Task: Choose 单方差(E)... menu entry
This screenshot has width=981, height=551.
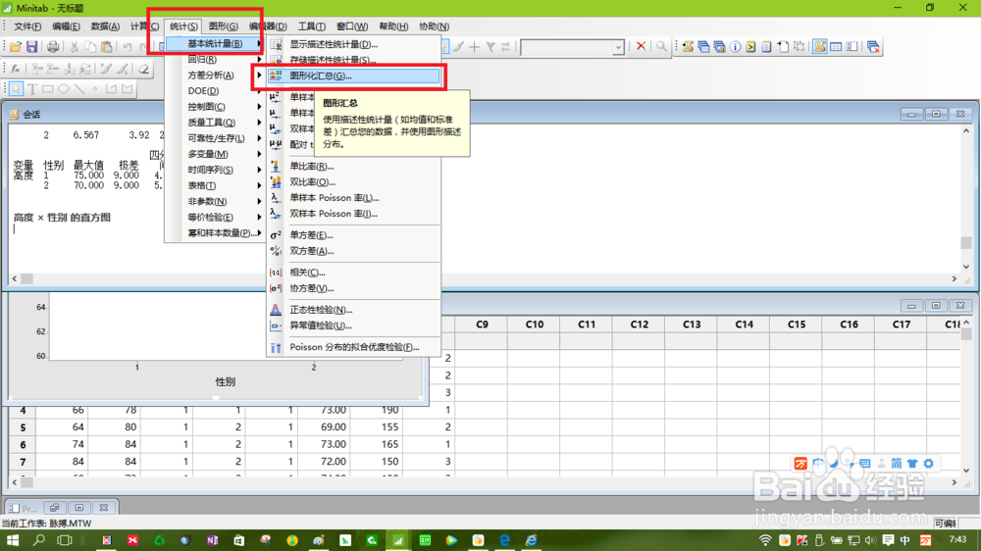Action: click(354, 235)
